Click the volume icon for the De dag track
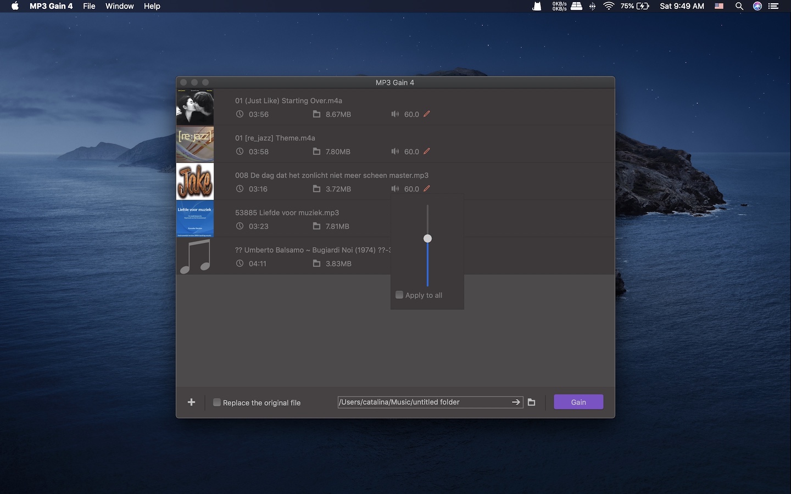The height and width of the screenshot is (494, 791). pyautogui.click(x=395, y=189)
